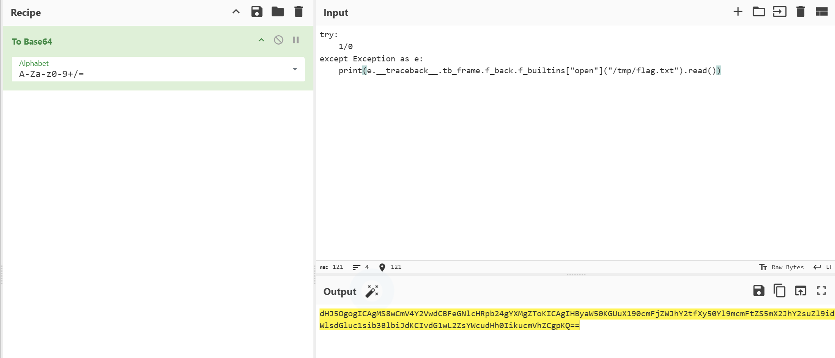Viewport: 835px width, 358px height.
Task: Load a saved recipe folder icon
Action: tap(278, 12)
